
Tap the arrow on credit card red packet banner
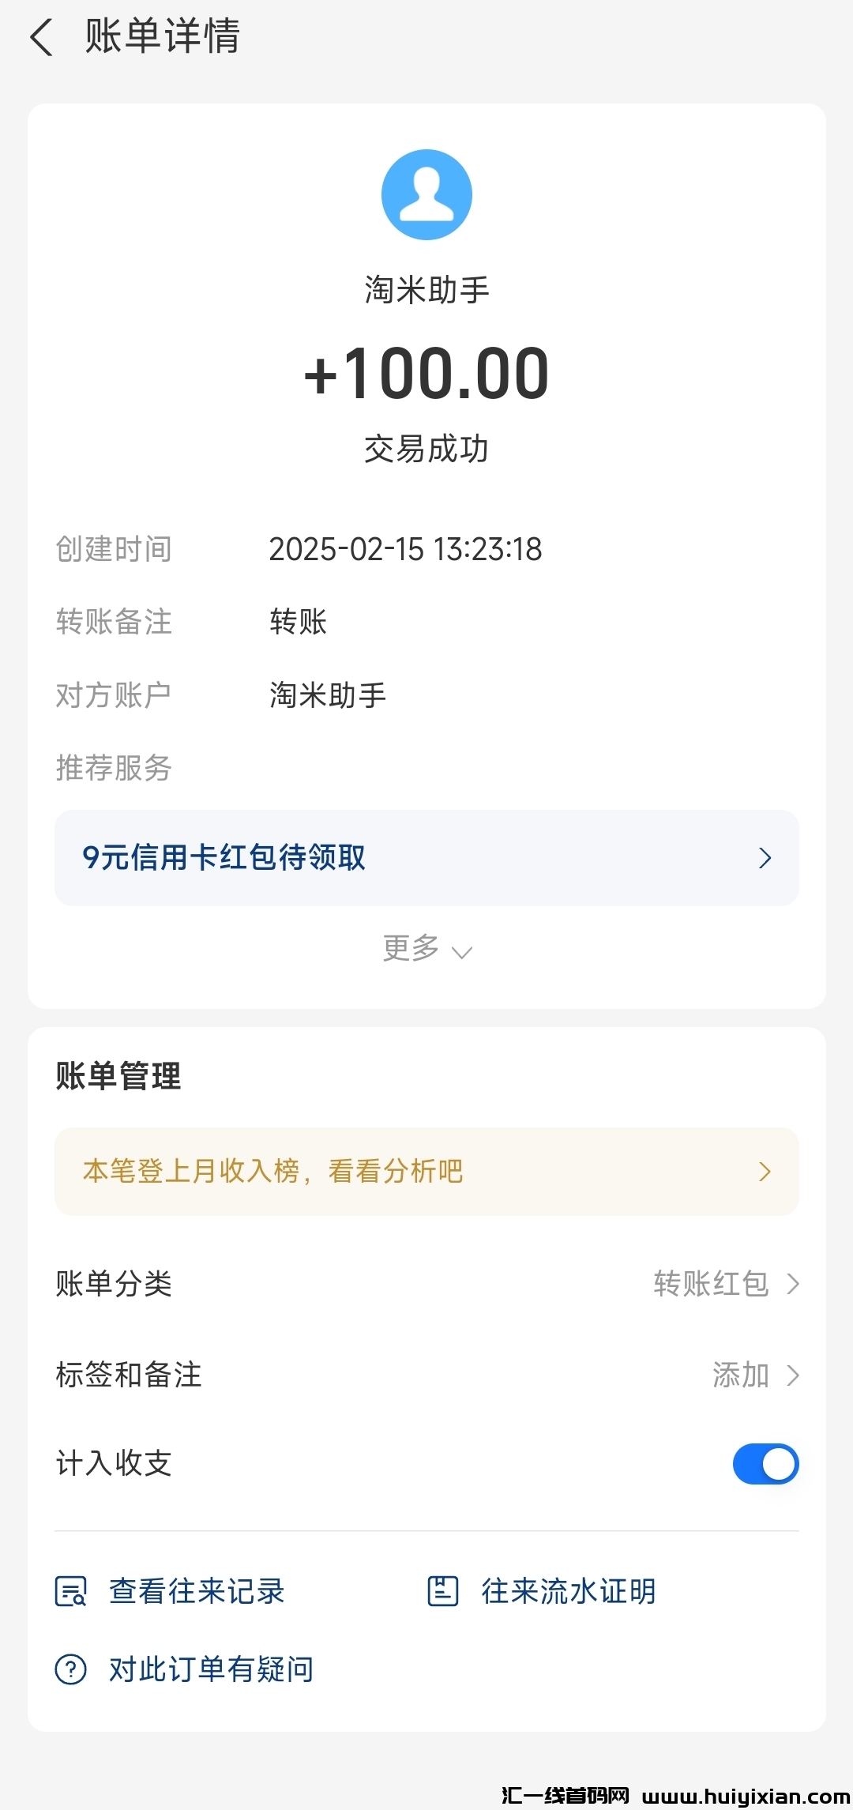765,858
